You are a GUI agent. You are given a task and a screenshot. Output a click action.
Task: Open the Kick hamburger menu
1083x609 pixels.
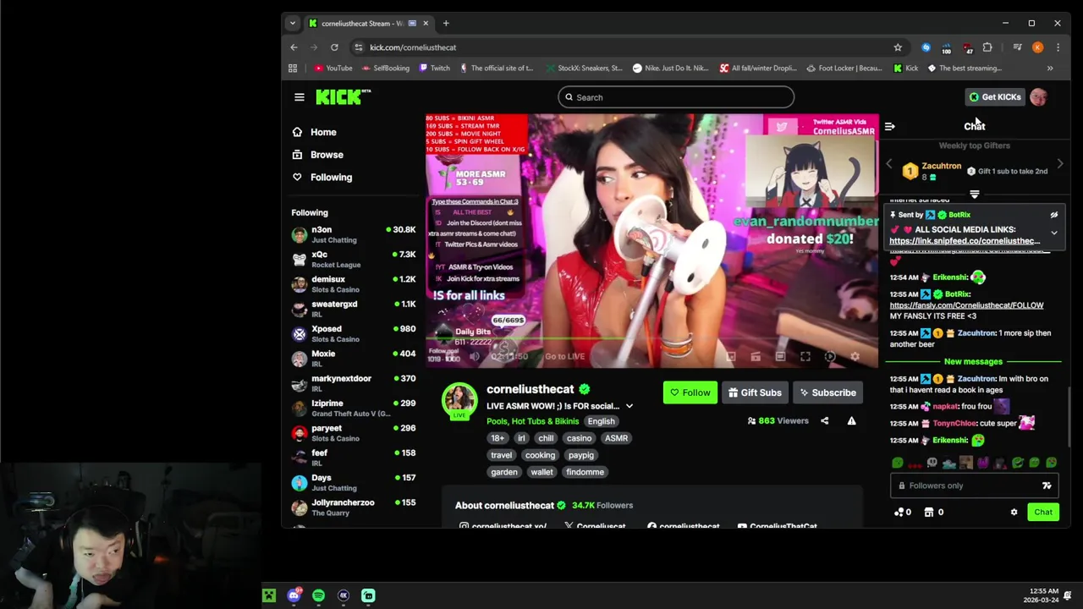click(x=299, y=97)
